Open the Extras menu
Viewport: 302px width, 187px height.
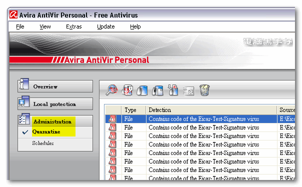pyautogui.click(x=74, y=26)
